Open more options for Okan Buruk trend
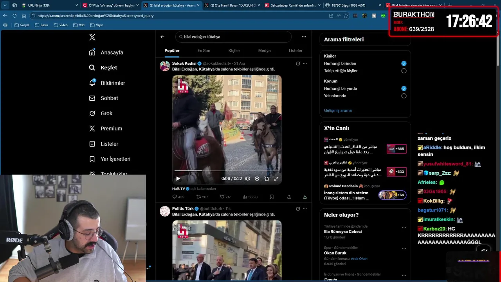The height and width of the screenshot is (282, 501). 404,249
